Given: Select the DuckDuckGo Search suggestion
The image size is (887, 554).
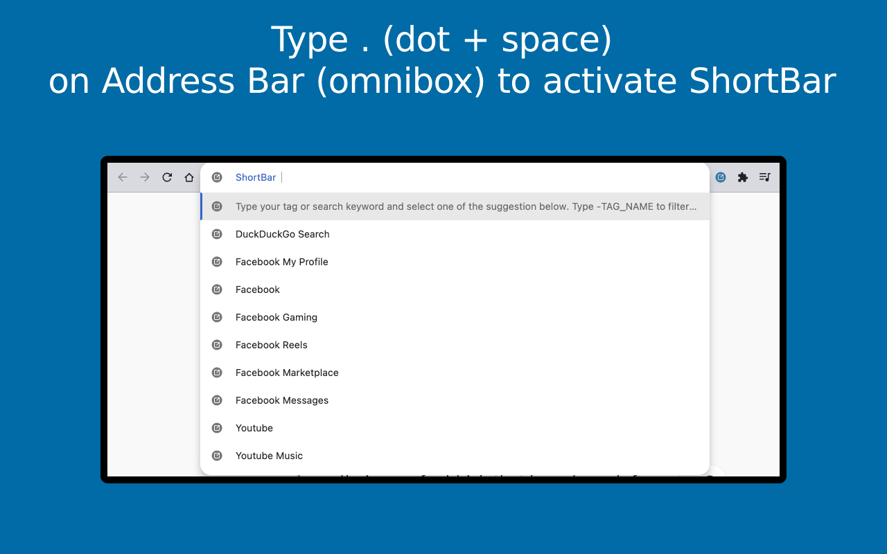Looking at the screenshot, I should pyautogui.click(x=455, y=234).
